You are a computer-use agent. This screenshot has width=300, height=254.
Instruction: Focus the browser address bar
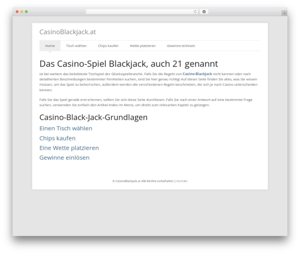pyautogui.click(x=142, y=12)
